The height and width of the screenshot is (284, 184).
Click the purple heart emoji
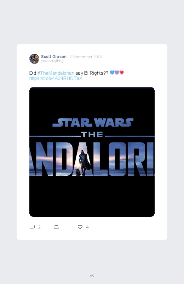[117, 73]
